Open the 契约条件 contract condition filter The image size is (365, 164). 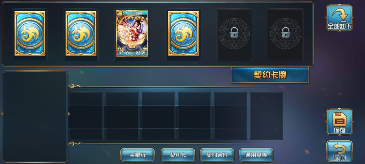[217, 155]
